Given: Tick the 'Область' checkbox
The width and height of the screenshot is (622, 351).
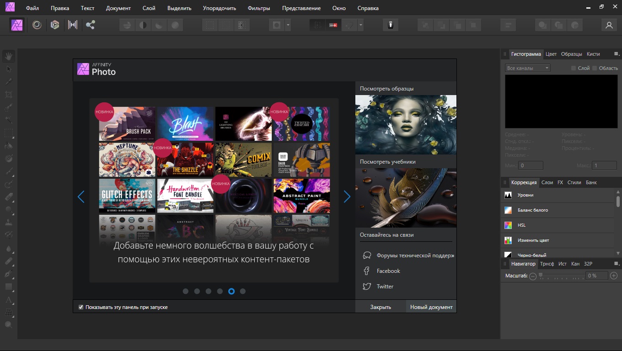Looking at the screenshot, I should pyautogui.click(x=595, y=68).
